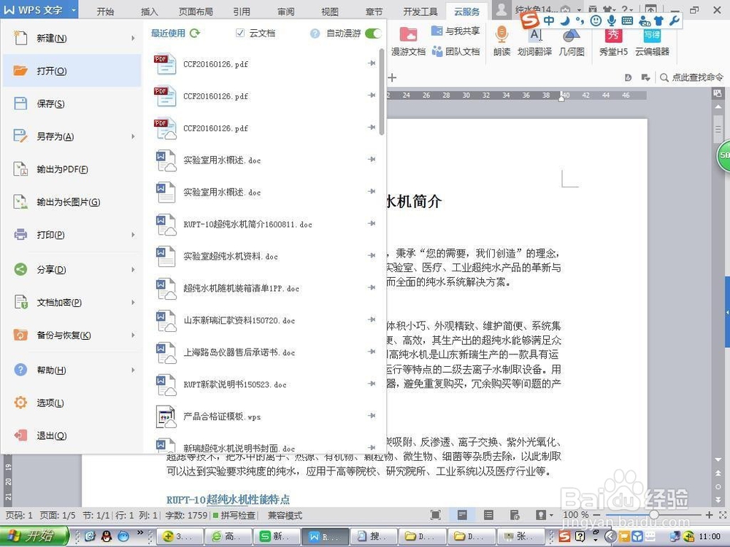Click the new tab plus button
The image size is (730, 547).
click(392, 78)
